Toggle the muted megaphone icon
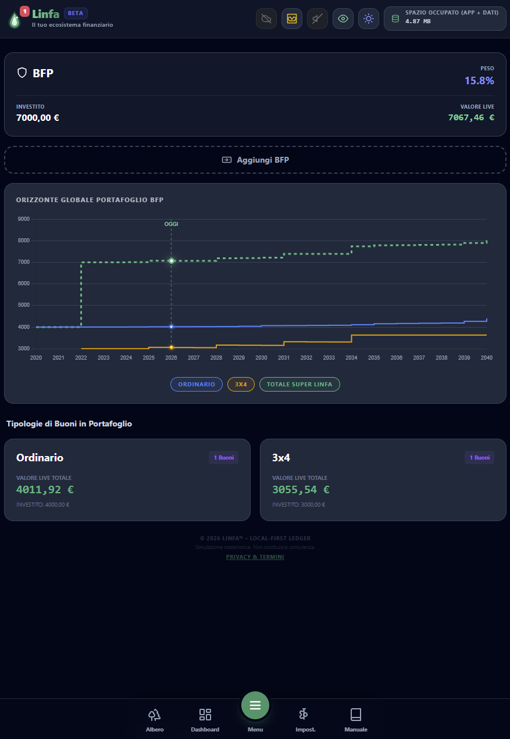This screenshot has width=510, height=739. point(318,19)
